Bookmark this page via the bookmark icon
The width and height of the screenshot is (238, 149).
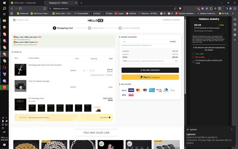45,9
